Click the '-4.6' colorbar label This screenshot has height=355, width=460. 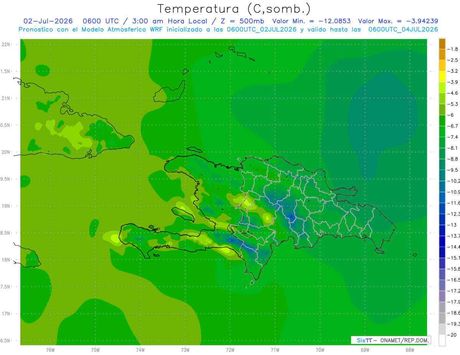(453, 93)
